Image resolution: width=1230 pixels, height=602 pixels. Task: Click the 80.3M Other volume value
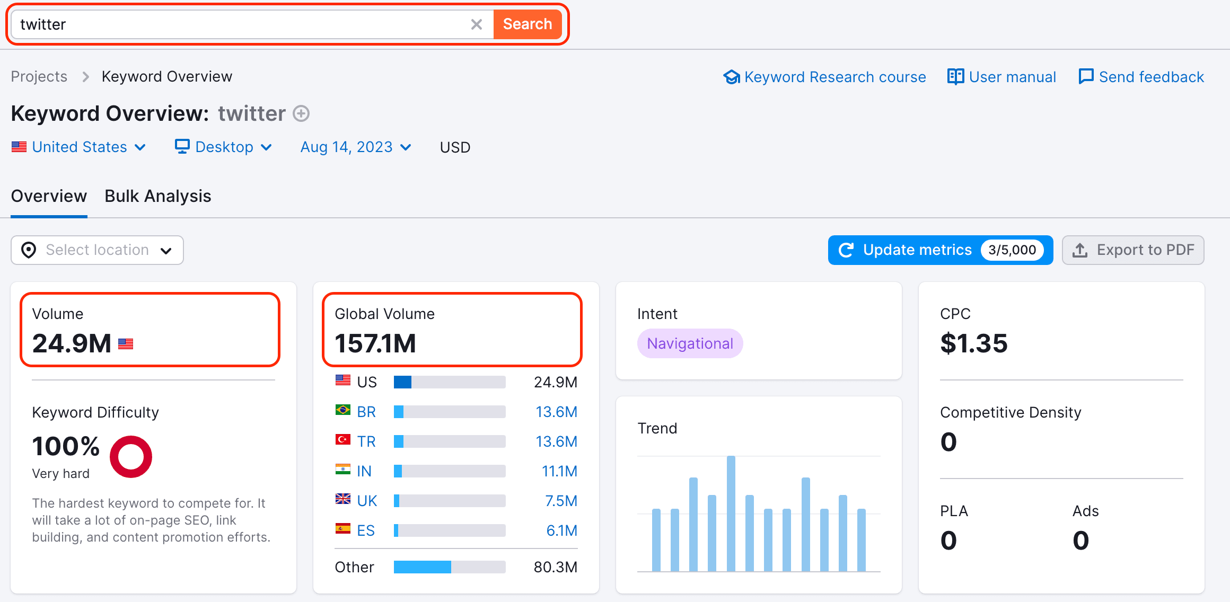coord(556,567)
